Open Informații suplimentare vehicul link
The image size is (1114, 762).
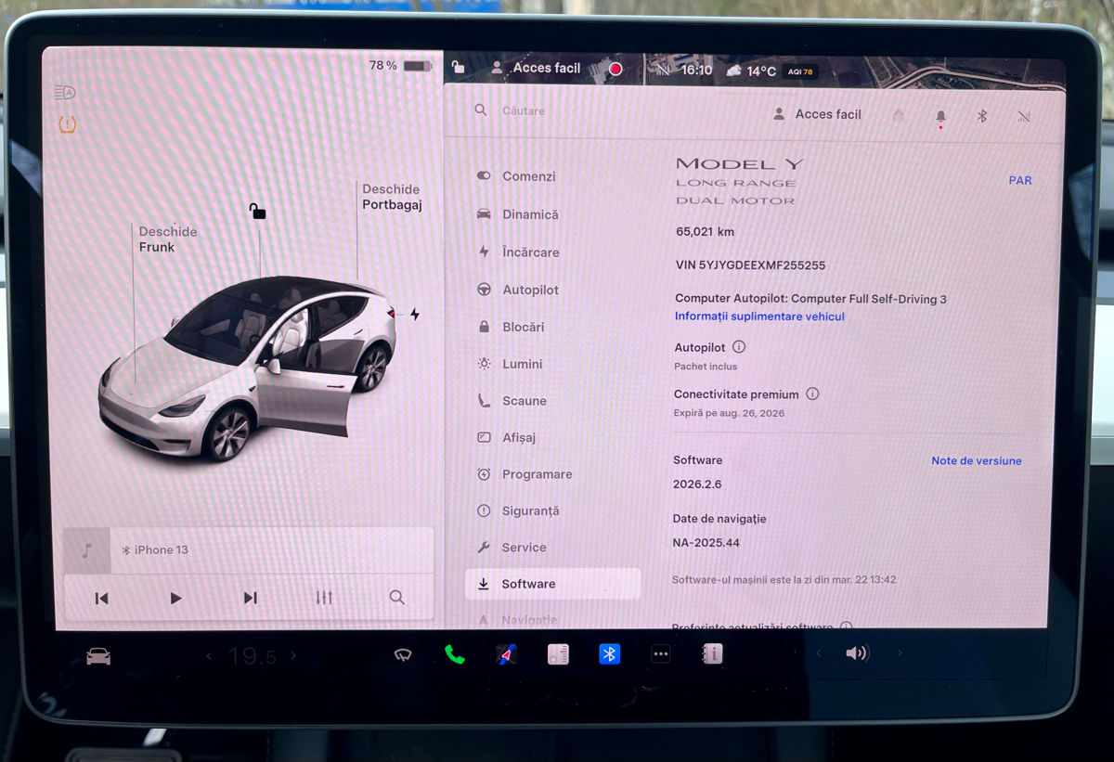pos(759,316)
